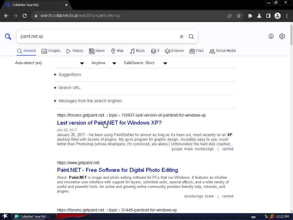
Task: Click the site lock icon in address bar
Action: coord(36,16)
